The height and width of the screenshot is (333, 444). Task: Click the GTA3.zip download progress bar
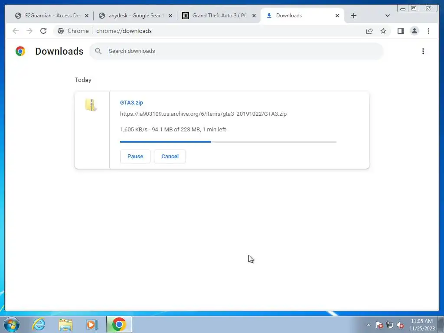[228, 142]
